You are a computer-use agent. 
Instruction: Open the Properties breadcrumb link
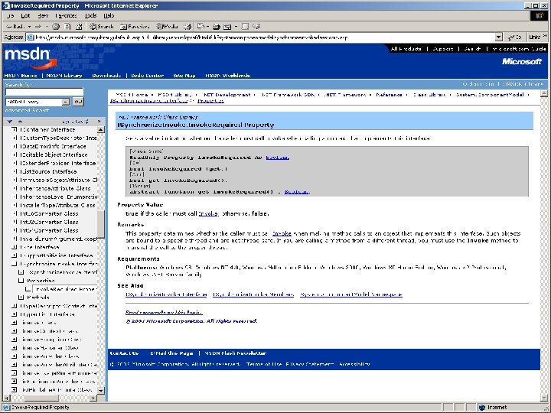pyautogui.click(x=210, y=101)
